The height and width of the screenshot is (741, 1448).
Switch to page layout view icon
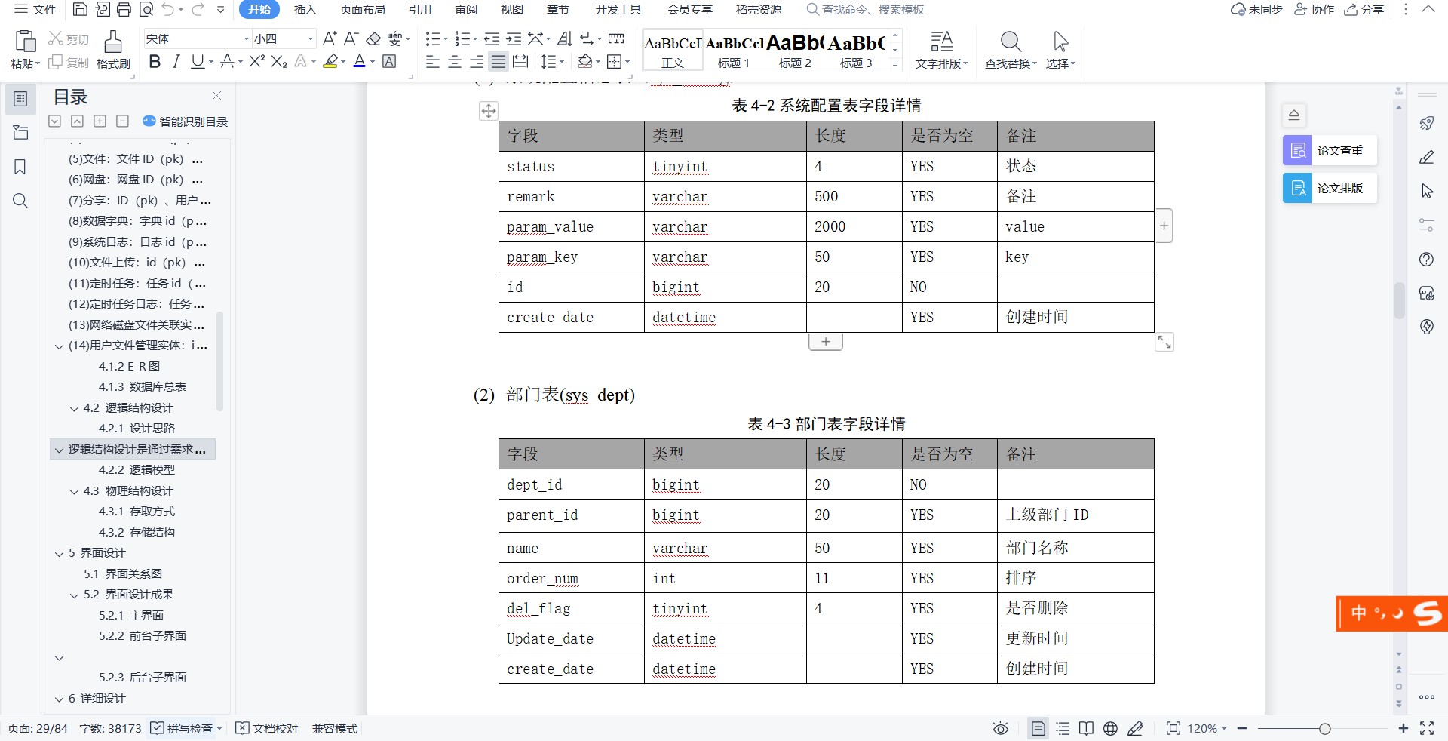point(1038,728)
